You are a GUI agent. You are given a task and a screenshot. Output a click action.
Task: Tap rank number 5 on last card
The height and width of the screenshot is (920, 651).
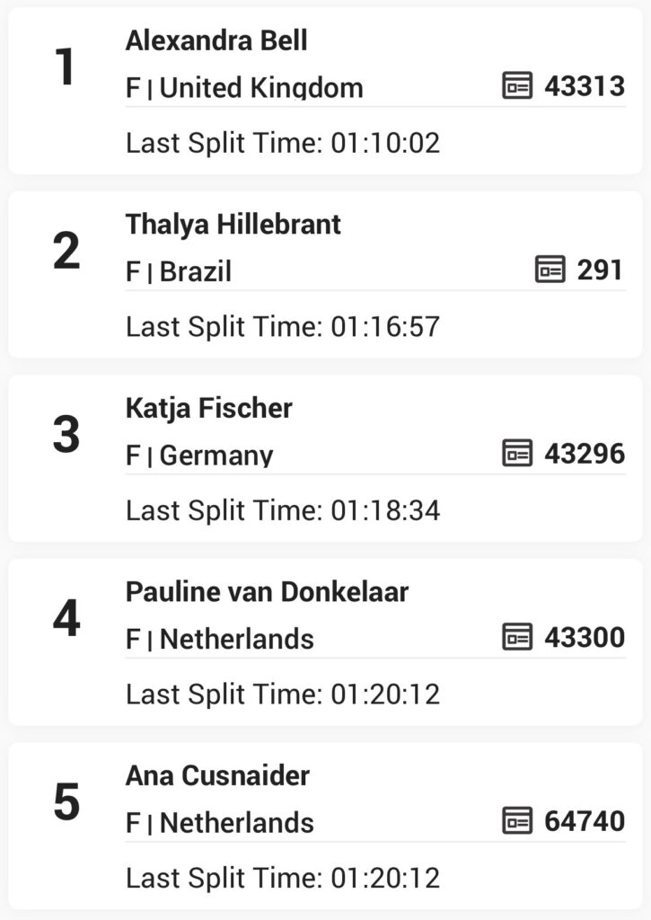[66, 801]
